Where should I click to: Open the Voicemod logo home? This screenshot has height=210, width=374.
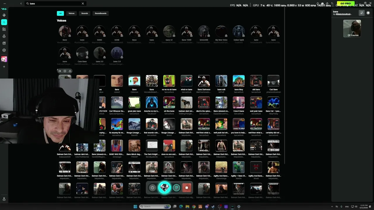4,9
